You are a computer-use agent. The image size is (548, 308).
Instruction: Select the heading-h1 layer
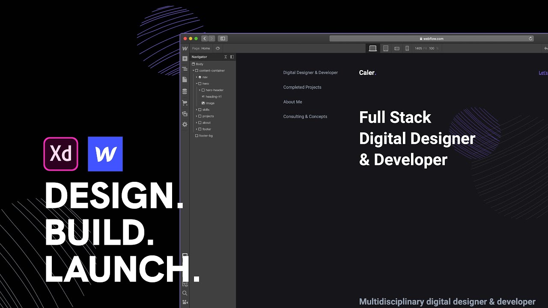[213, 97]
